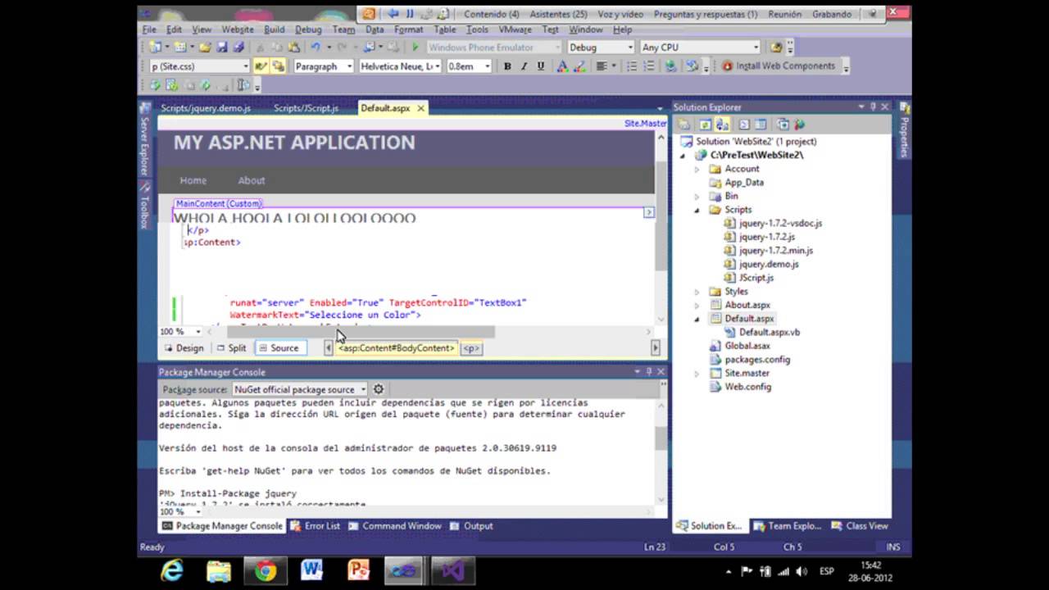Switch to Design view
Image resolution: width=1049 pixels, height=590 pixels.
tap(183, 348)
